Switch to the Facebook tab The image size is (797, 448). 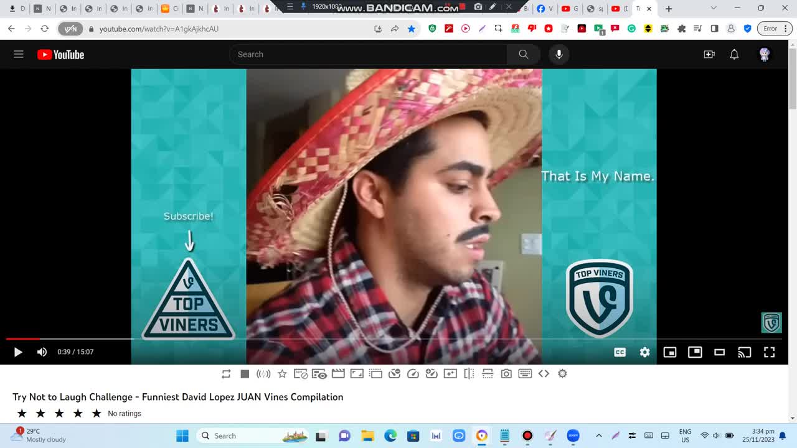click(545, 9)
